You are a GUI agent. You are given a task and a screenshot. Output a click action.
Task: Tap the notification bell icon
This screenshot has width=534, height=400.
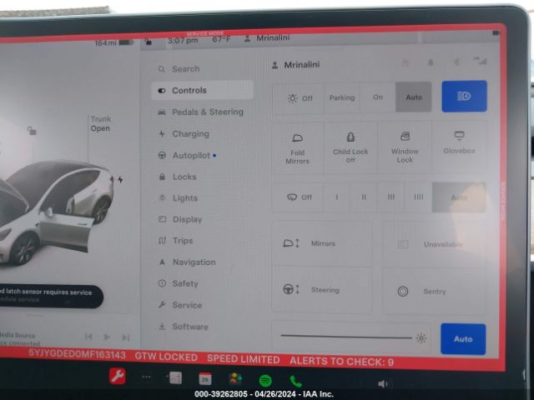tap(431, 62)
